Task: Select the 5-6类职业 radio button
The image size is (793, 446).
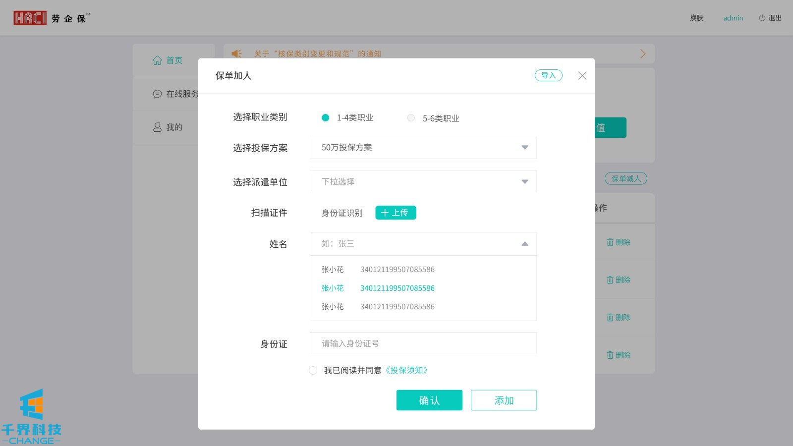Action: [411, 118]
